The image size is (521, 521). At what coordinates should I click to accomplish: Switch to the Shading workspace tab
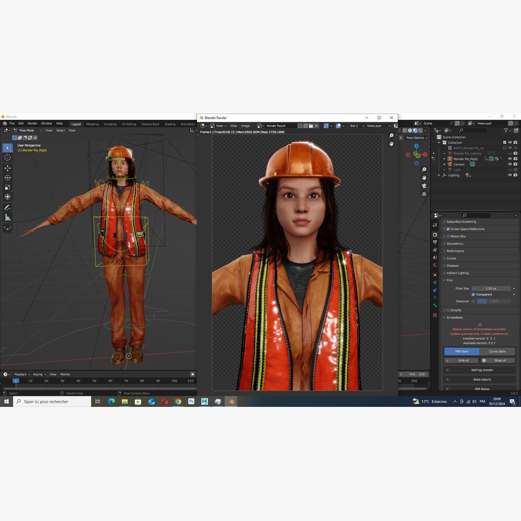click(170, 124)
